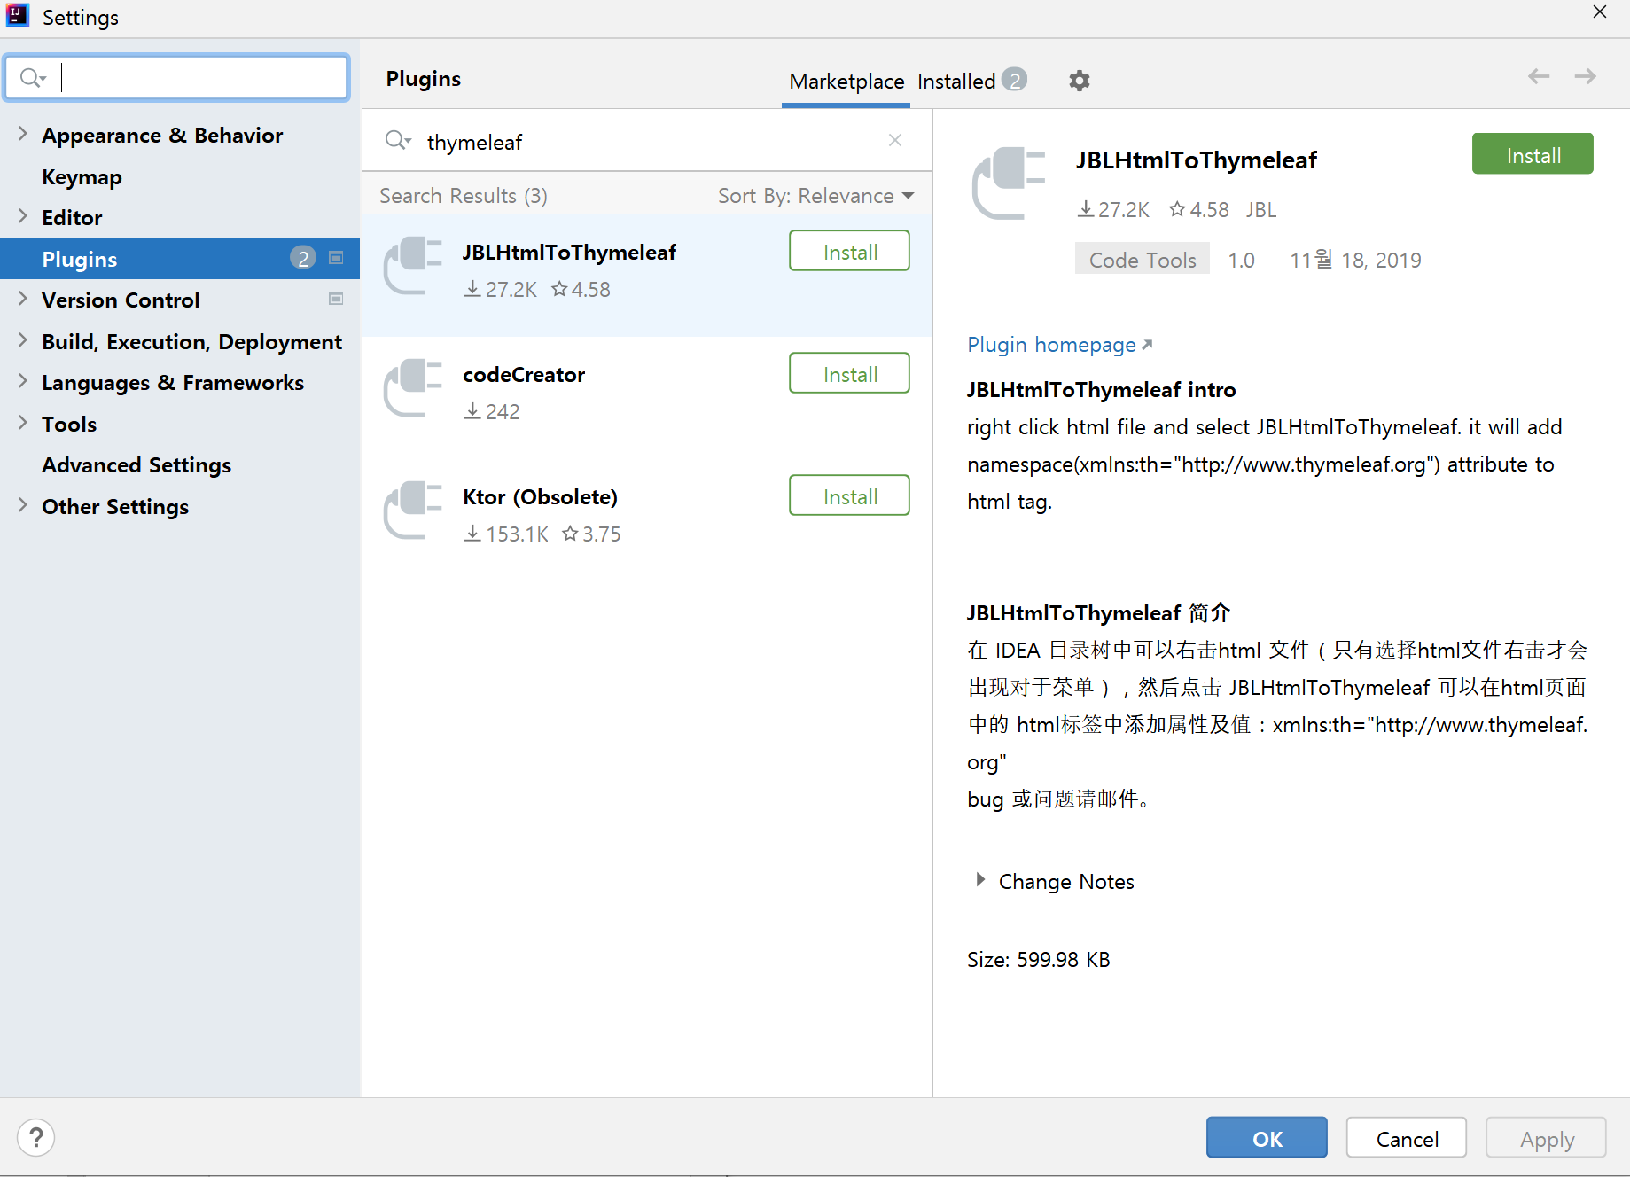Click the Installed tab count badge
The image size is (1630, 1177).
(x=1014, y=80)
